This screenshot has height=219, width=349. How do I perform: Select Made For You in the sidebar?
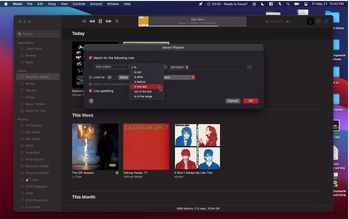coord(35,111)
